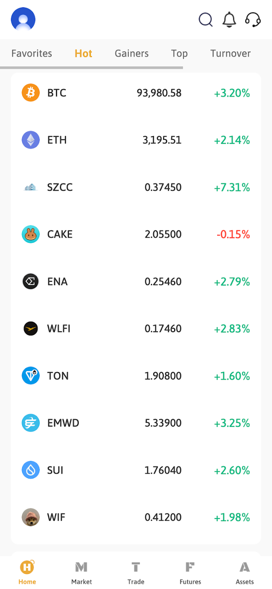Viewport: 272px width, 589px height.
Task: Switch to the Gainers tab
Action: point(132,54)
